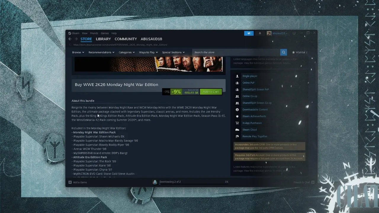Open the Help menu
This screenshot has width=379, height=213.
pyautogui.click(x=114, y=33)
